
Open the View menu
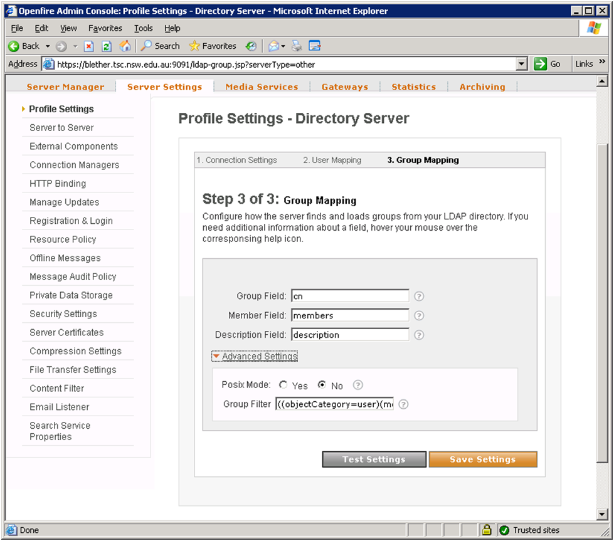pos(68,28)
